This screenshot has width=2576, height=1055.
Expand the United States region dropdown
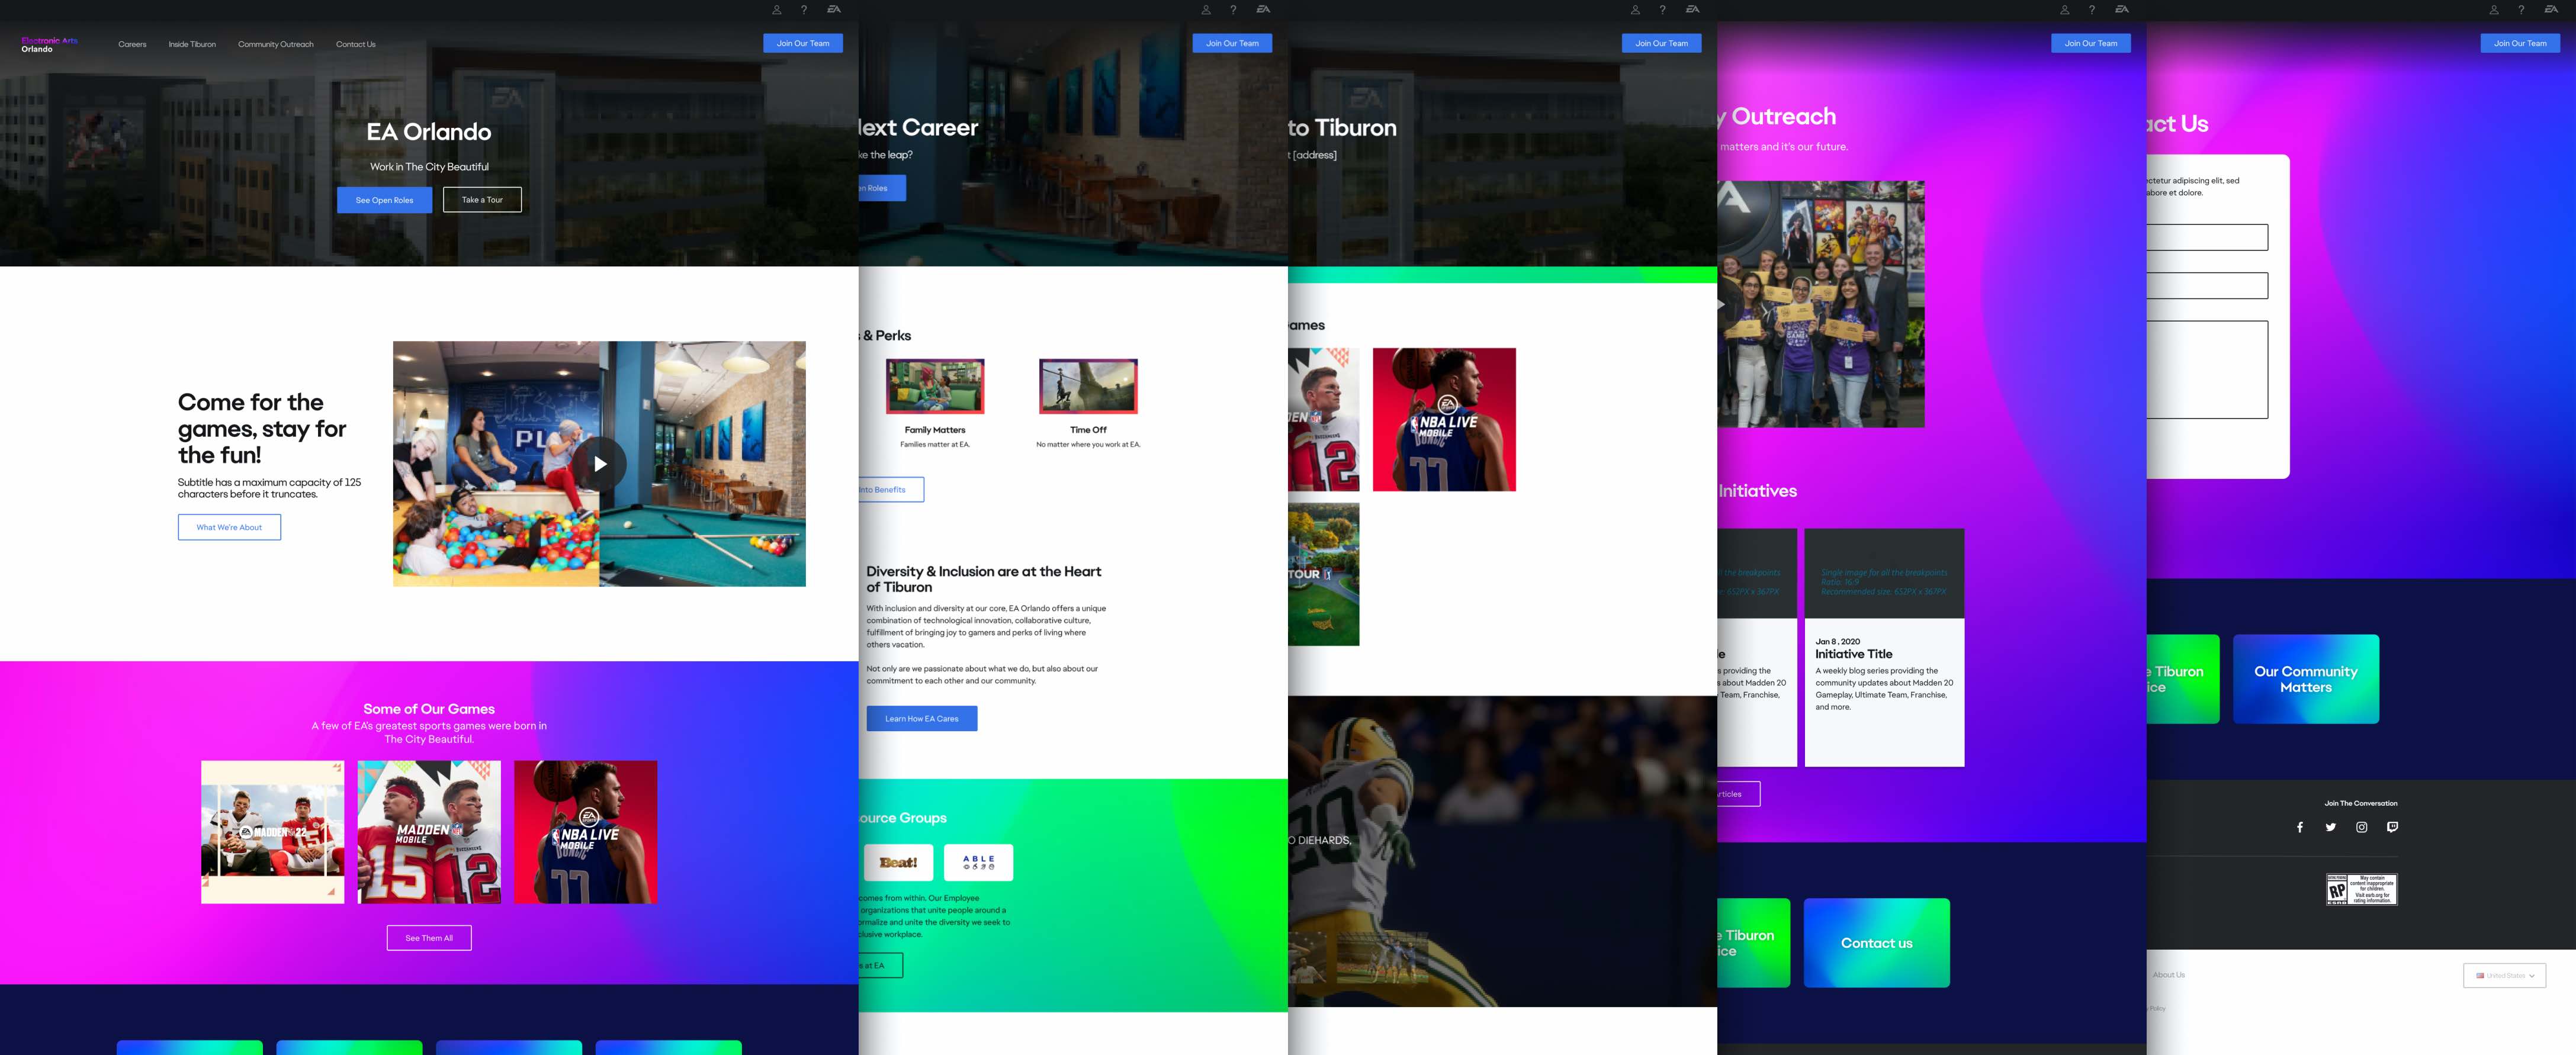(2504, 975)
